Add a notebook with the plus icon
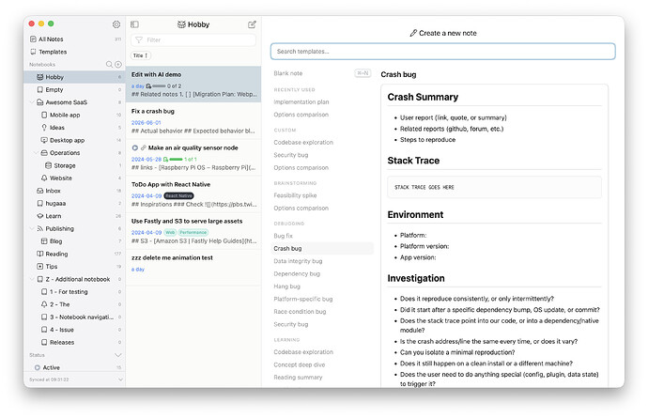 (x=118, y=65)
